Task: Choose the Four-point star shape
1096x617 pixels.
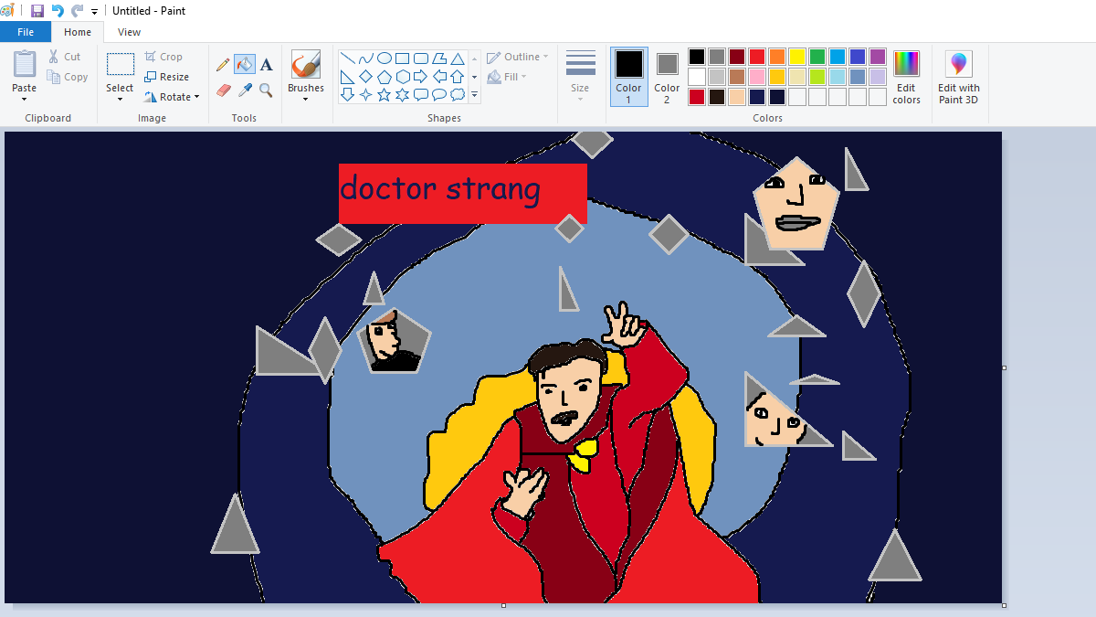Action: point(366,94)
